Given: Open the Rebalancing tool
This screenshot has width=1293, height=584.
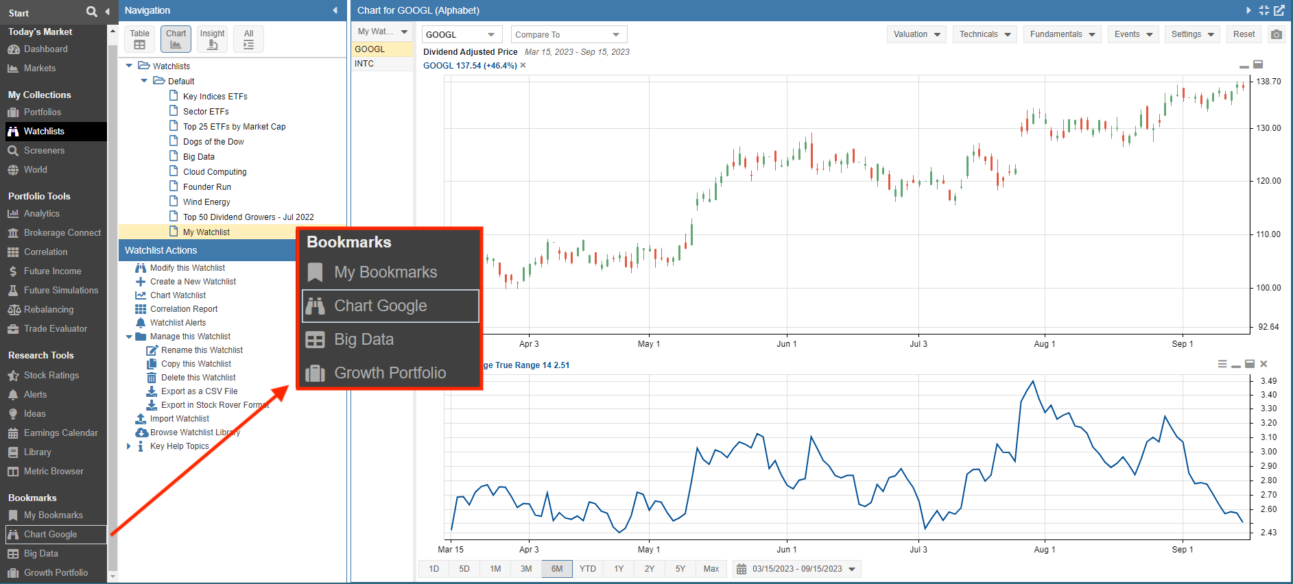Looking at the screenshot, I should click(48, 310).
